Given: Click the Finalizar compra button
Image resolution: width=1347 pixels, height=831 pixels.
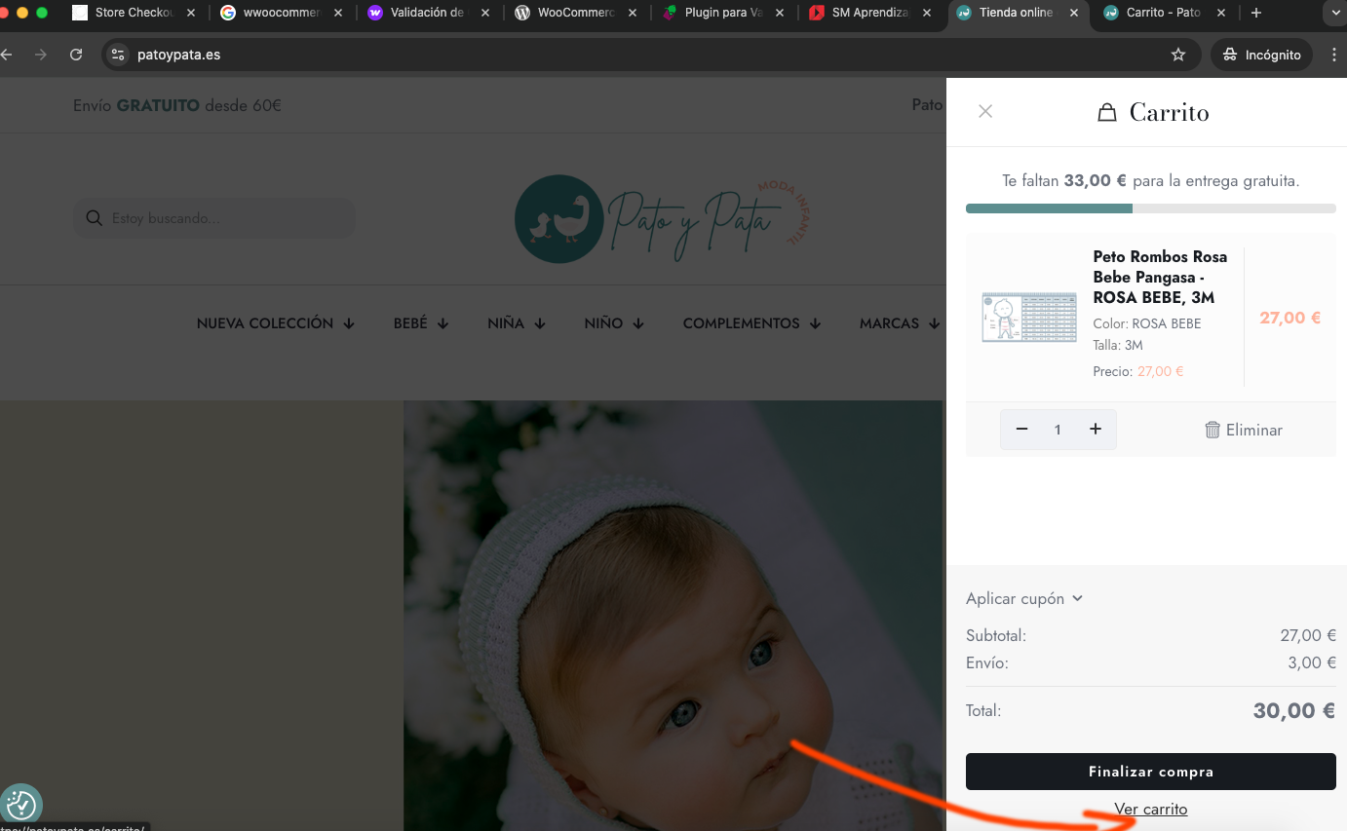Looking at the screenshot, I should [x=1150, y=772].
